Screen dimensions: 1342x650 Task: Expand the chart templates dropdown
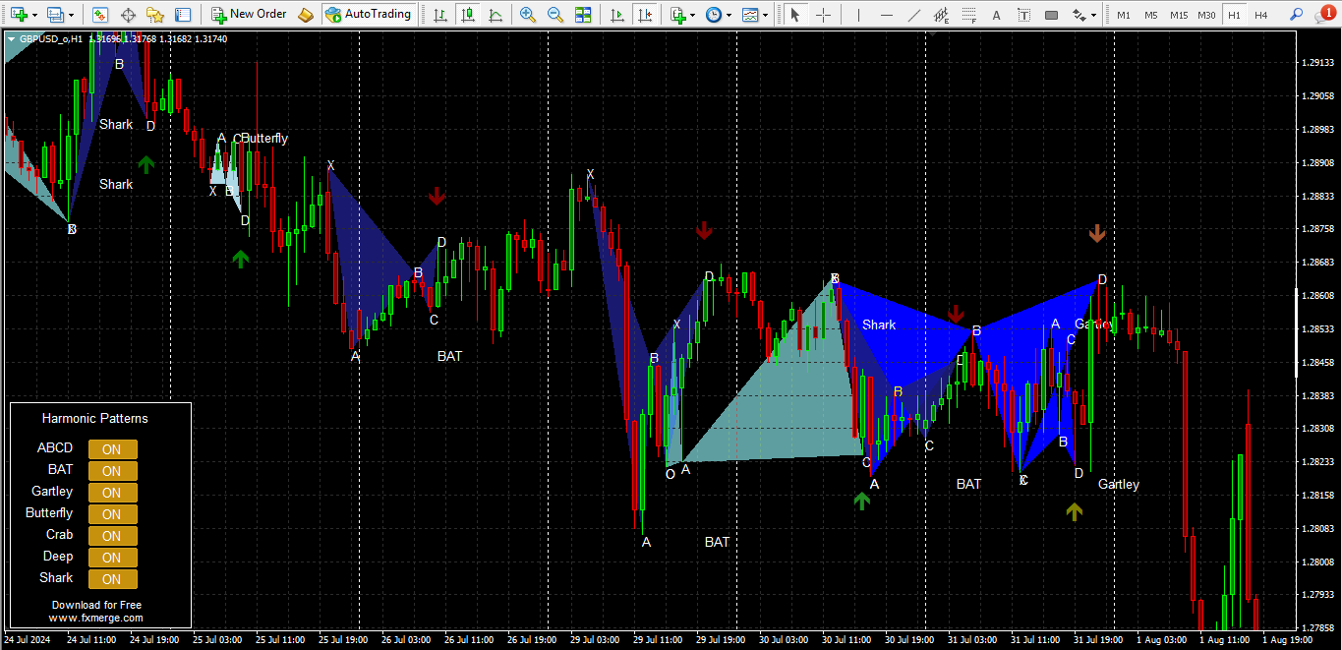(766, 15)
